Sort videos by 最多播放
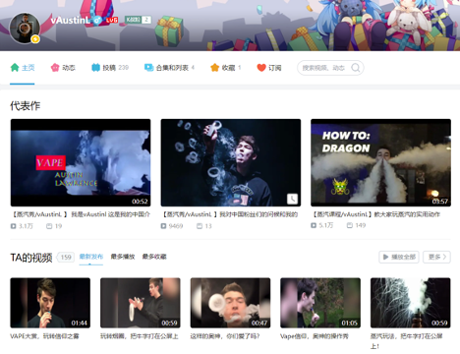 pos(123,257)
